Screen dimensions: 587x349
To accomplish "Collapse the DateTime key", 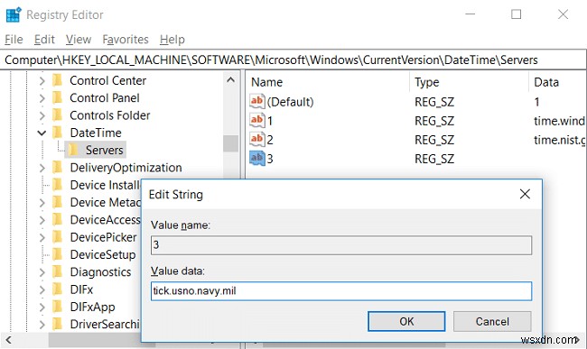I will 42,133.
